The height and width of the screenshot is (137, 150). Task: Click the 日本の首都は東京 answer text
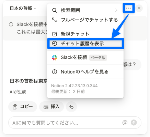click(x=28, y=81)
